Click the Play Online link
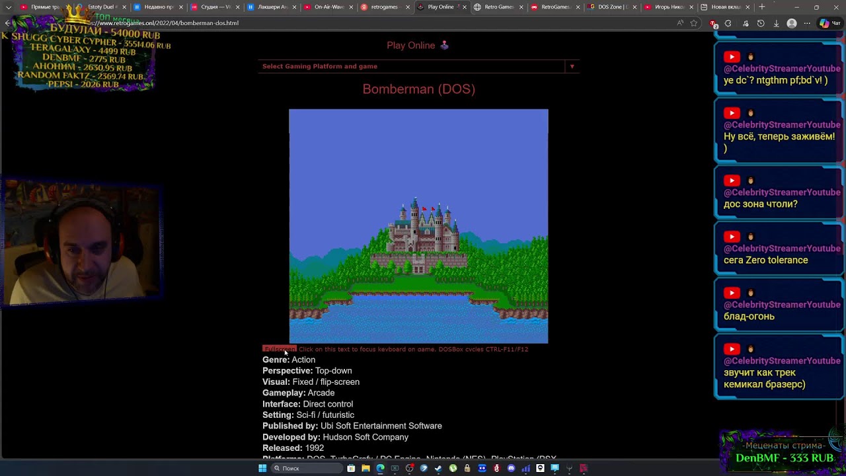This screenshot has width=846, height=476. click(x=410, y=45)
